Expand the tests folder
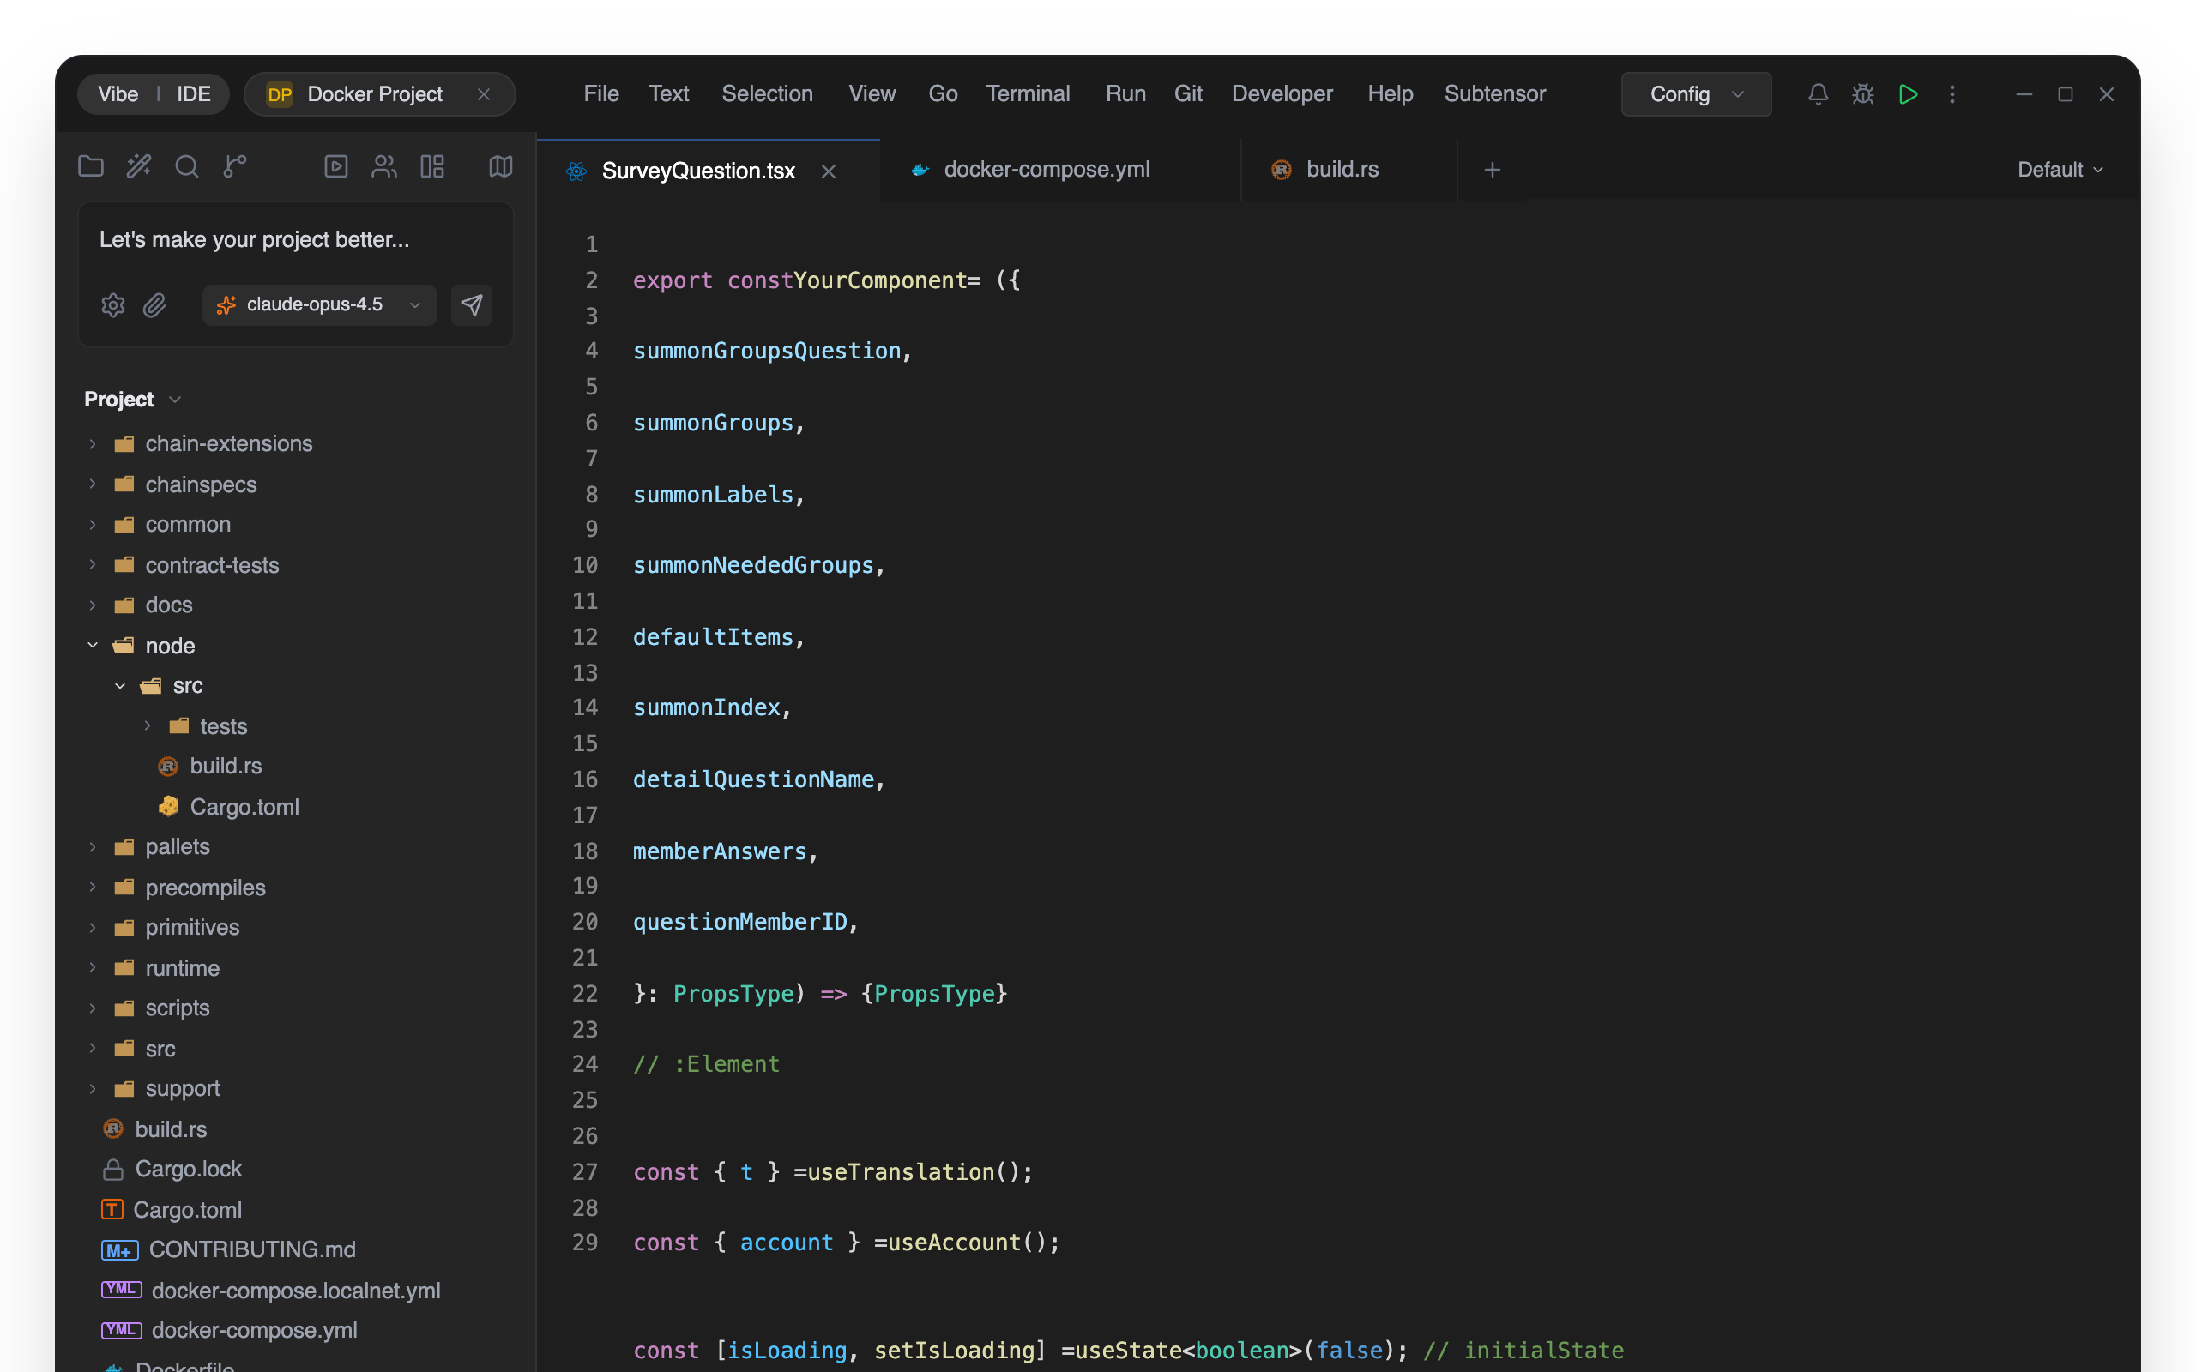This screenshot has height=1372, width=2196. coord(147,726)
